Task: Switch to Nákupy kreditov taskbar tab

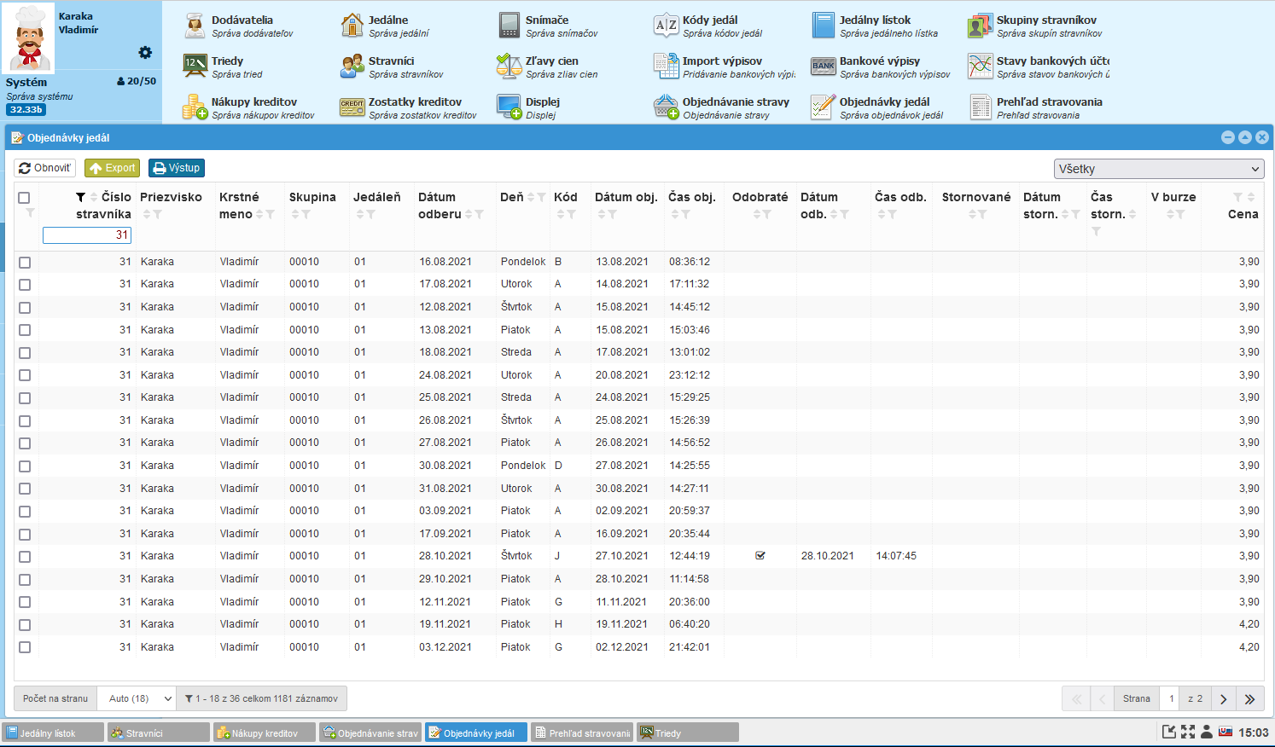Action: coord(265,733)
